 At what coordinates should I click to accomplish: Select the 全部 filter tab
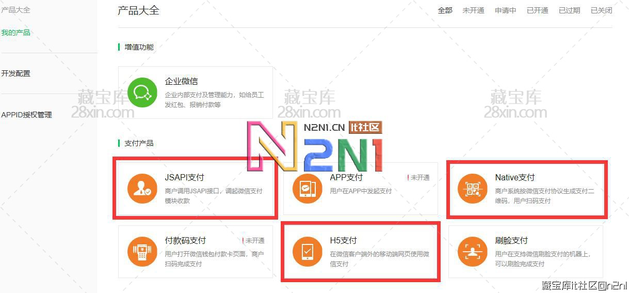[445, 10]
